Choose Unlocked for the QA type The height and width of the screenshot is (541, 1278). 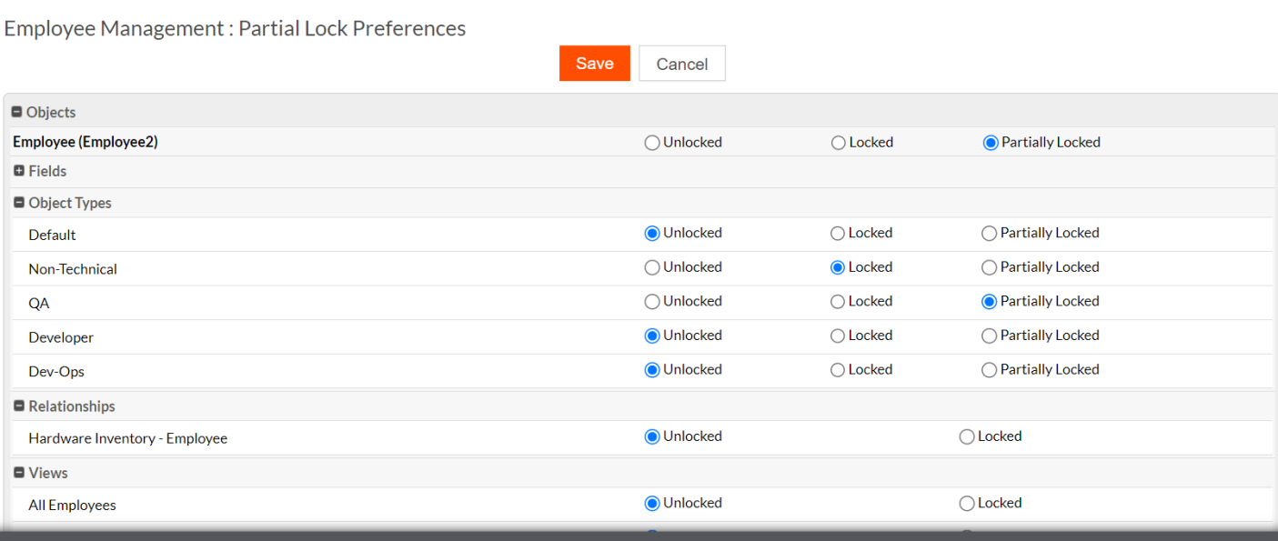click(x=652, y=302)
